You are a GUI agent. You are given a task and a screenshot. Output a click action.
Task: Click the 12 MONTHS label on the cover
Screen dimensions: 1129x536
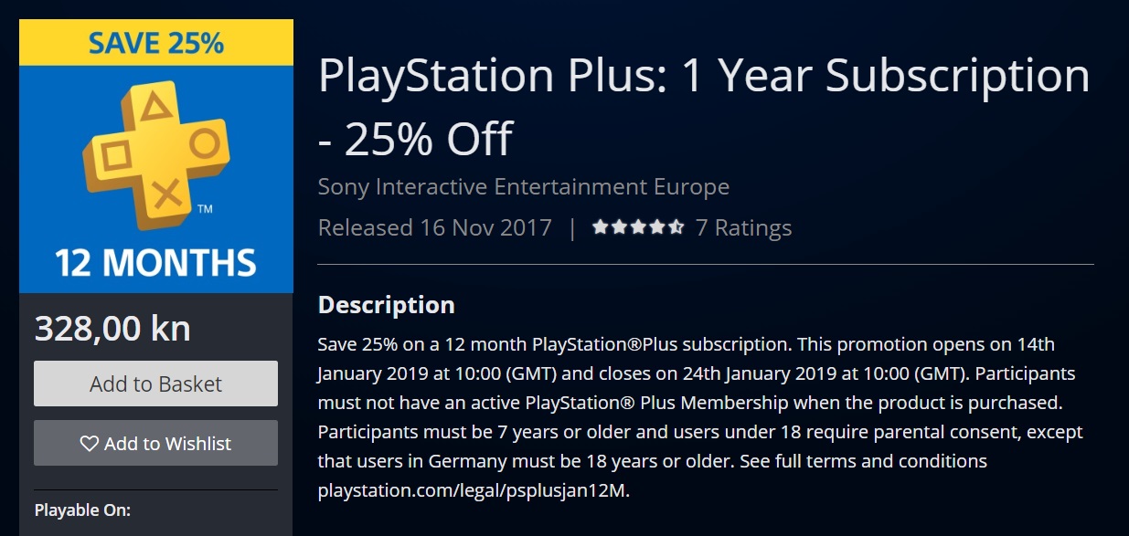[x=156, y=263]
